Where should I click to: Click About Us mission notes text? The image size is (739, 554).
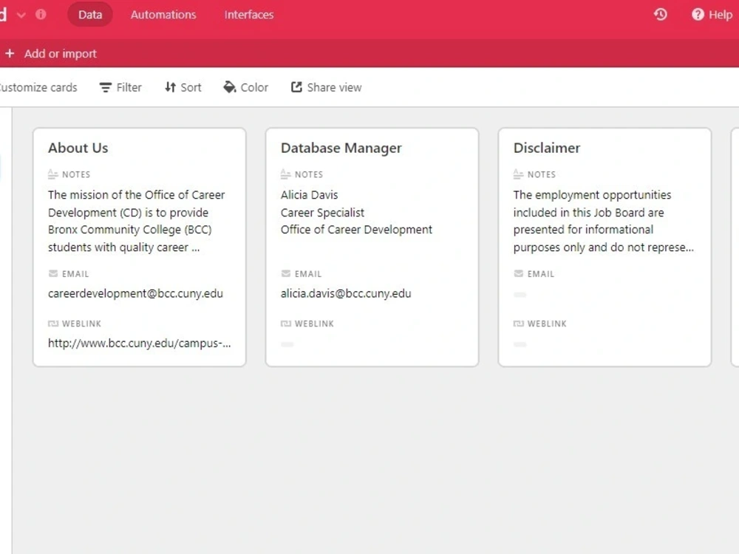[137, 221]
